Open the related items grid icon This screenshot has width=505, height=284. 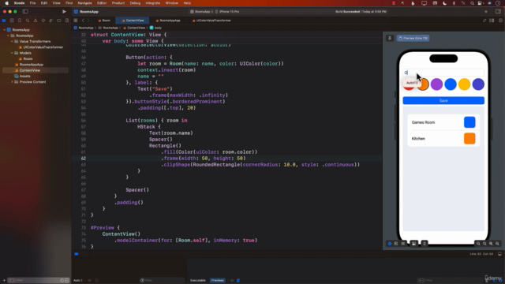click(76, 21)
